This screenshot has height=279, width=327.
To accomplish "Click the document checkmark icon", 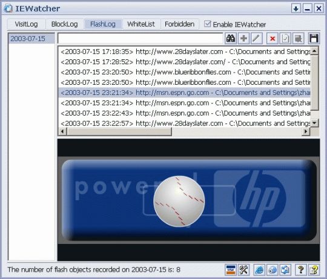I will (285, 38).
